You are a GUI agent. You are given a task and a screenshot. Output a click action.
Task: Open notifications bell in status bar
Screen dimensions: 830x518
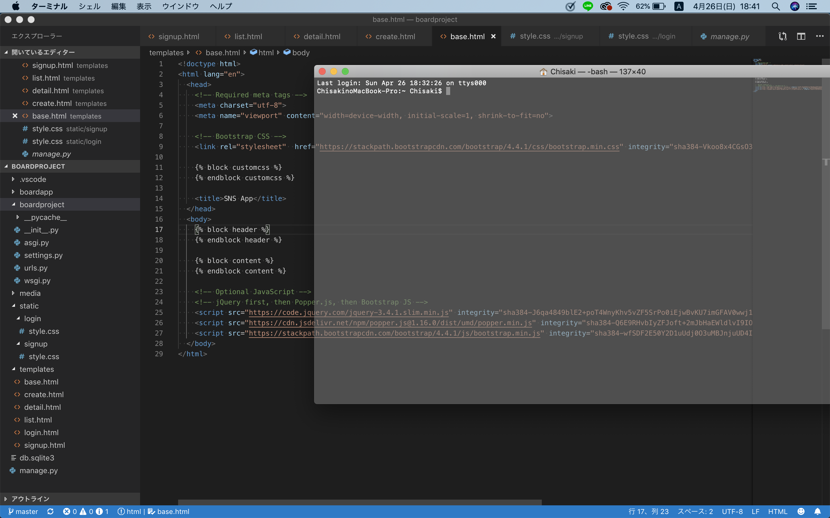(818, 511)
